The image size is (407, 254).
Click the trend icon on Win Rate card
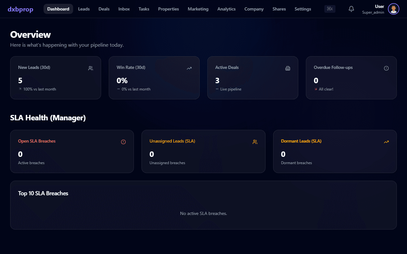click(189, 68)
